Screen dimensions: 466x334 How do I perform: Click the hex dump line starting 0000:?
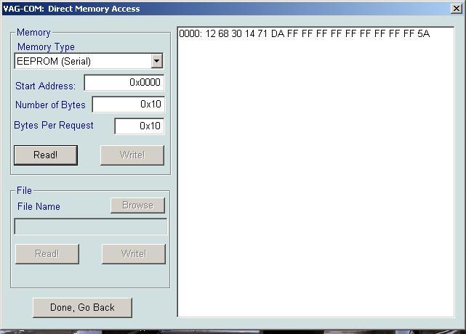point(305,33)
